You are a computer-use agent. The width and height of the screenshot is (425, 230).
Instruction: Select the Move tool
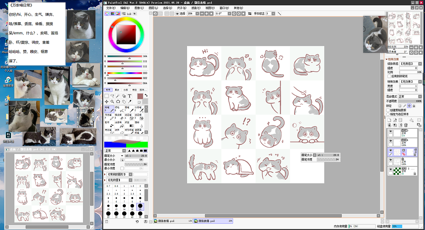[x=107, y=102]
